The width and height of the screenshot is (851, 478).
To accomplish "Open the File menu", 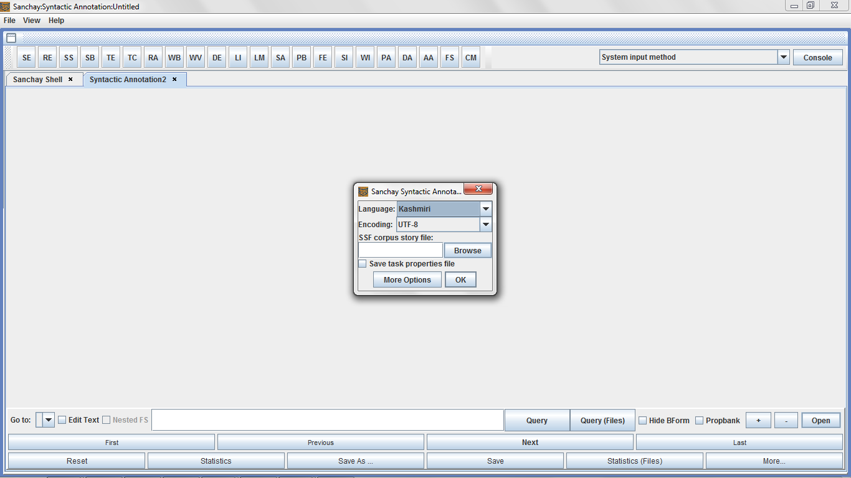I will [9, 21].
